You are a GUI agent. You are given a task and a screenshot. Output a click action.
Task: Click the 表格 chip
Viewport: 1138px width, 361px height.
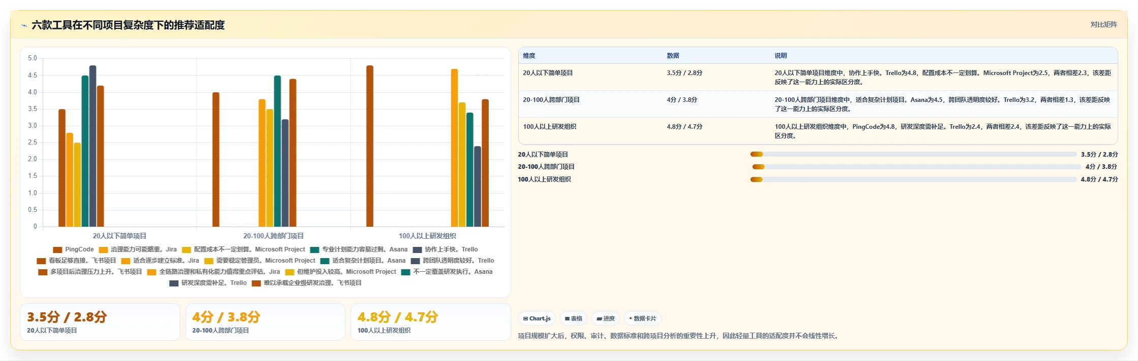[574, 318]
